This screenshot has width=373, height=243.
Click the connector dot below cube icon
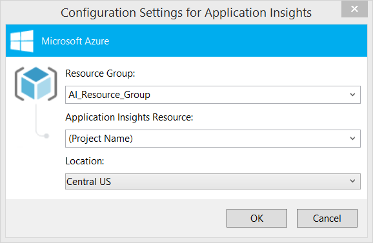[46, 136]
